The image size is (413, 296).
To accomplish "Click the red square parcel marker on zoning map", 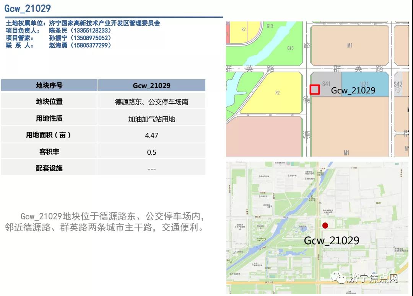I will pyautogui.click(x=314, y=90).
